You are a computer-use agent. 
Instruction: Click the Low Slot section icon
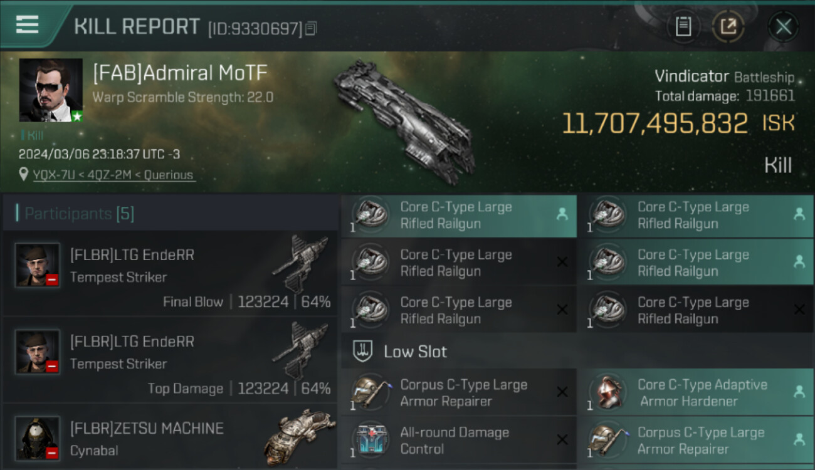pyautogui.click(x=362, y=351)
